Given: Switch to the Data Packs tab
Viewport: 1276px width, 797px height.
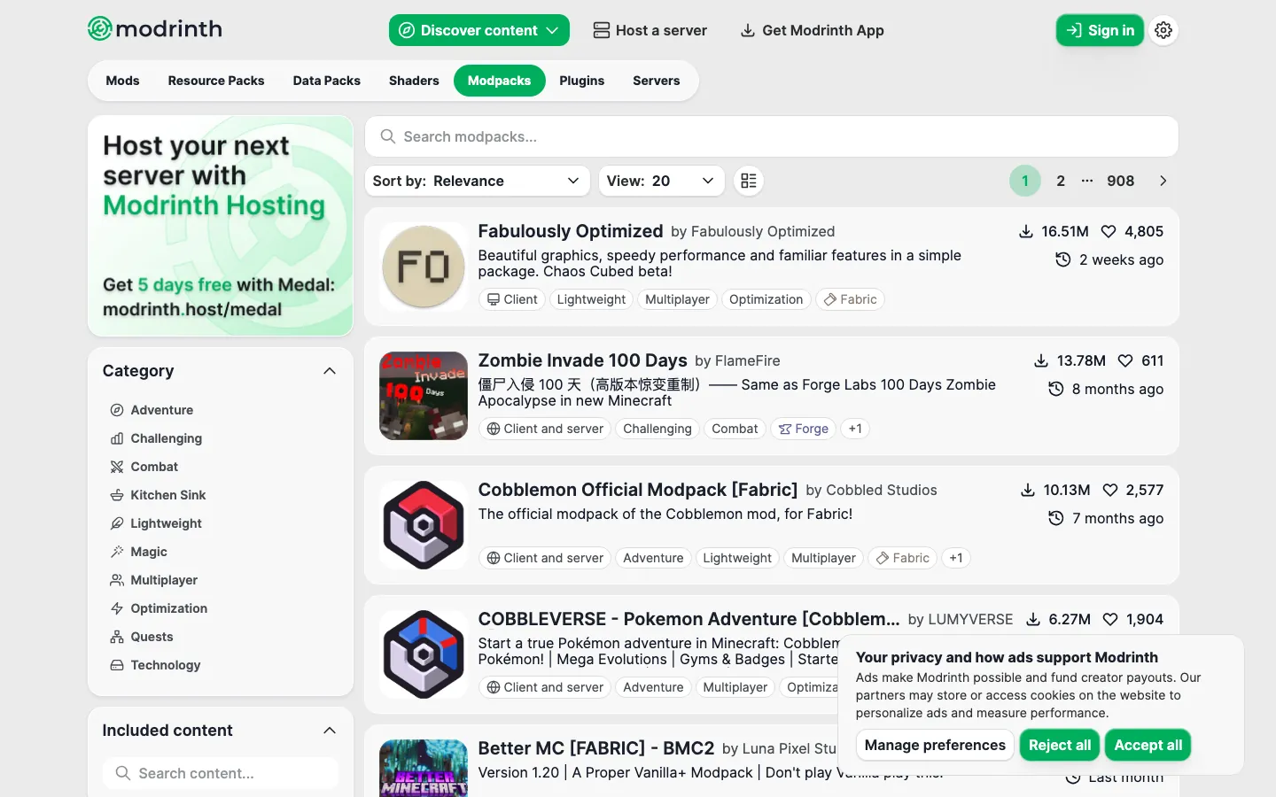Looking at the screenshot, I should (327, 81).
